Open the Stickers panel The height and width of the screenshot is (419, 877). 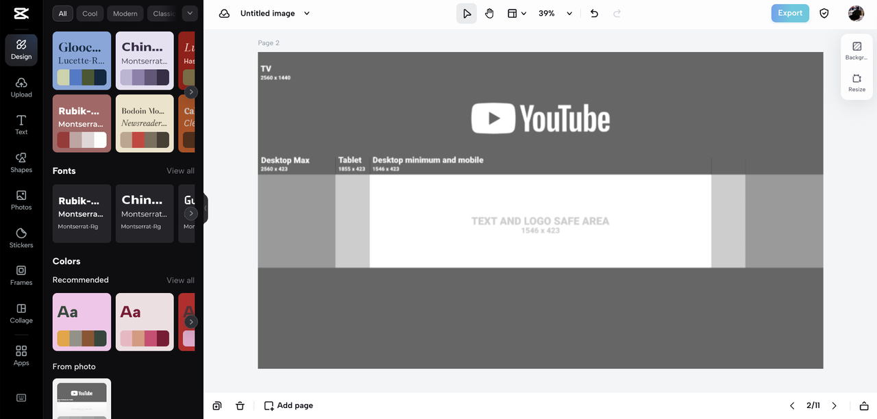pyautogui.click(x=21, y=238)
